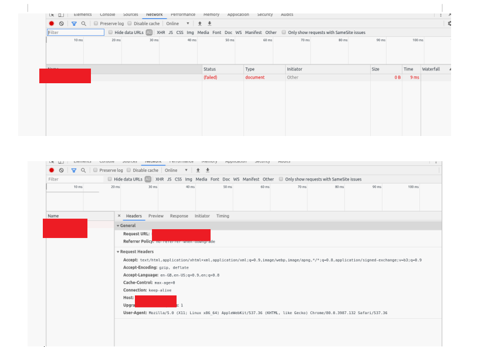
Task: Select the Headers tab in request details
Action: click(134, 216)
